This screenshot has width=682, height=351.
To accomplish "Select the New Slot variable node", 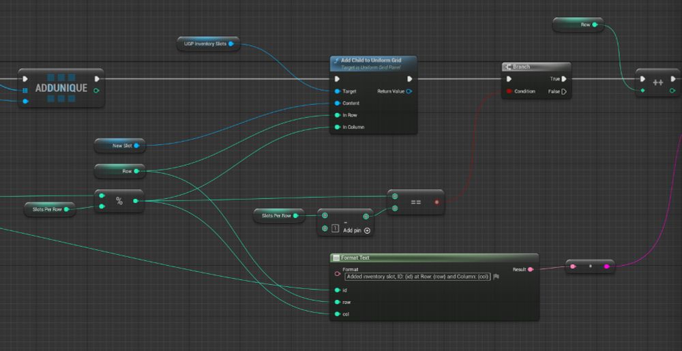I will 119,146.
